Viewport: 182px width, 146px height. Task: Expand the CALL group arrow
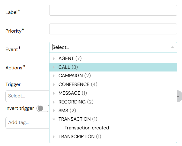coord(54,67)
